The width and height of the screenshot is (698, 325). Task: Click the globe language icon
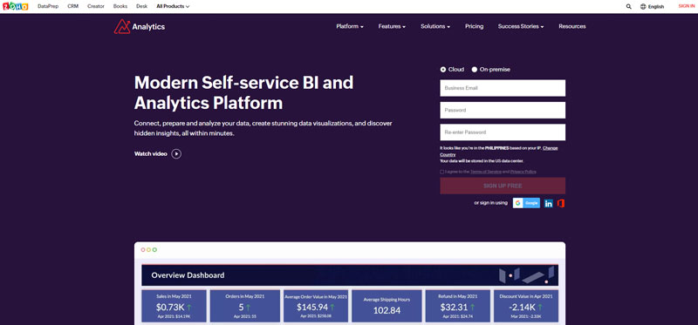643,7
